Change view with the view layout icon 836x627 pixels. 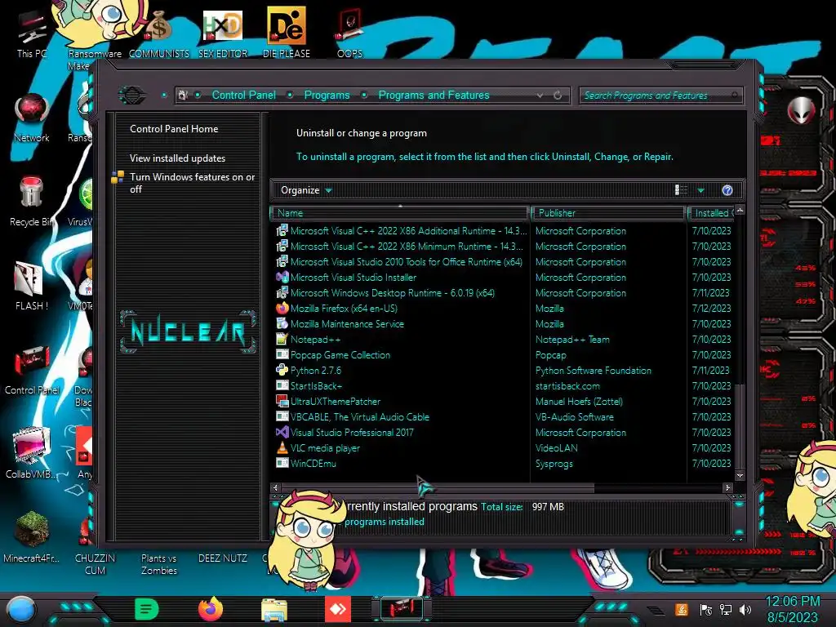(682, 190)
